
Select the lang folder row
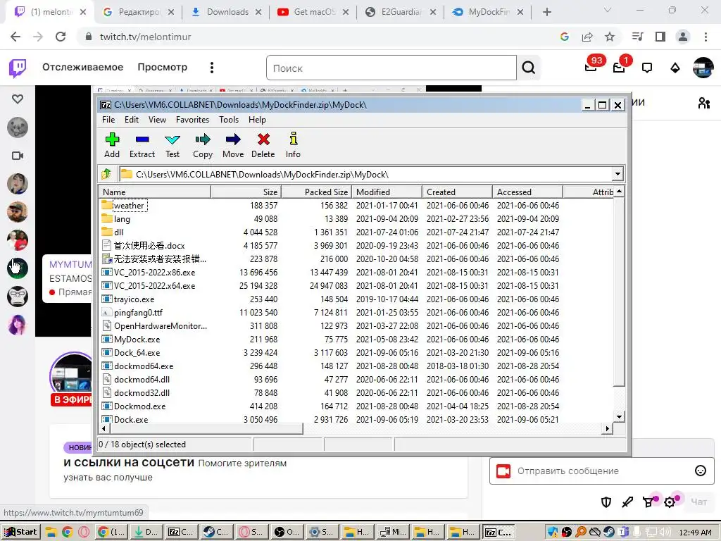[356, 219]
